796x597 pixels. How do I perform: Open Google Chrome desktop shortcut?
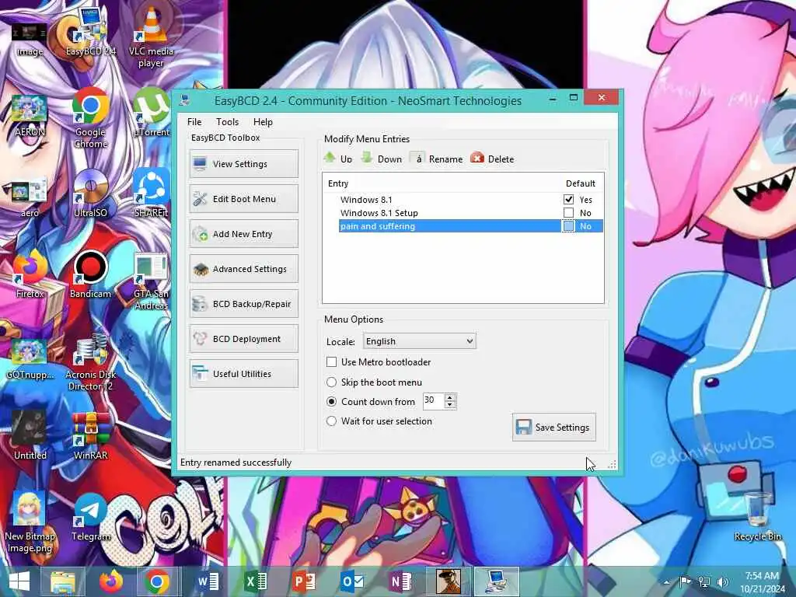tap(90, 119)
